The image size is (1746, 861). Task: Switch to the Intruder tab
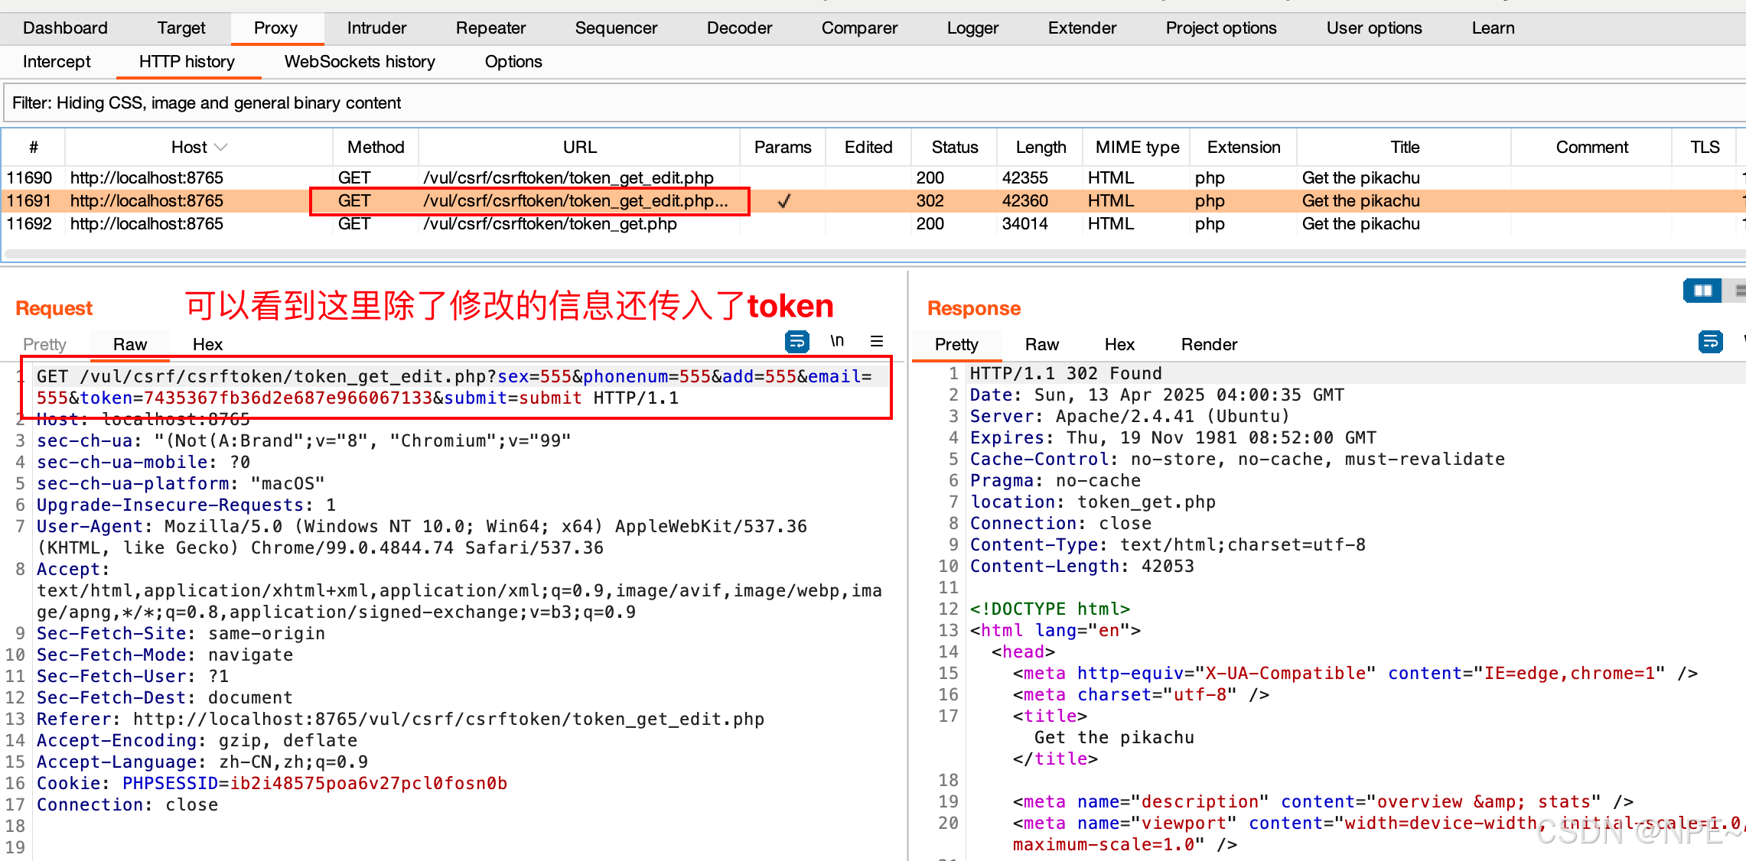[376, 28]
